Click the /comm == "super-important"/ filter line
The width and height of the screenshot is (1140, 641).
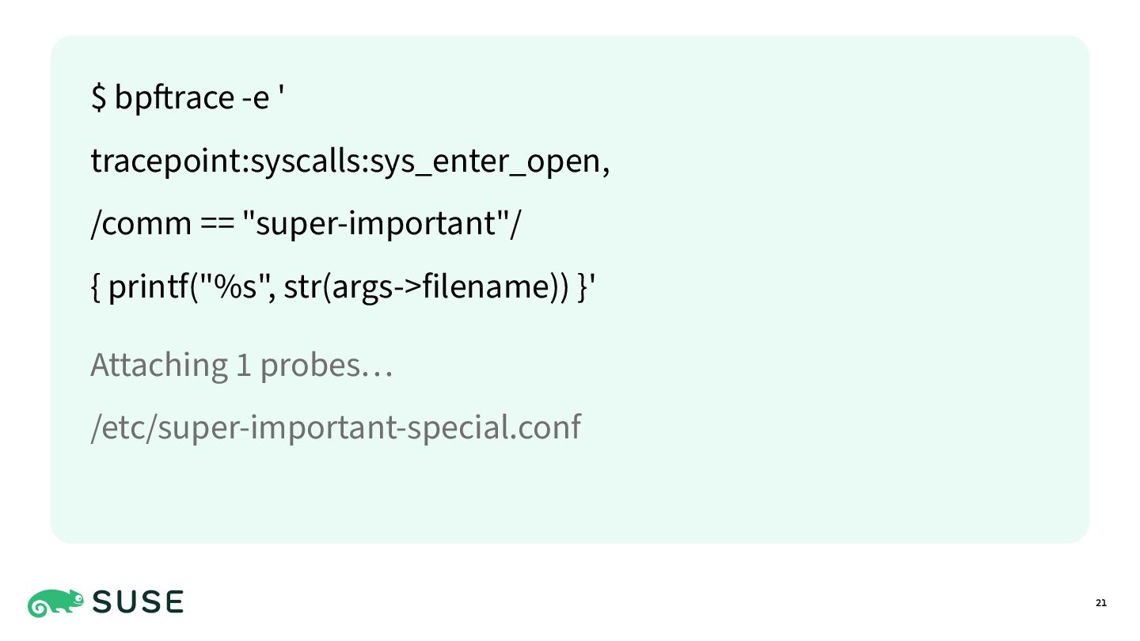click(306, 224)
